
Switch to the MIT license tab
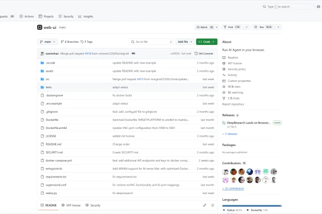(71, 205)
